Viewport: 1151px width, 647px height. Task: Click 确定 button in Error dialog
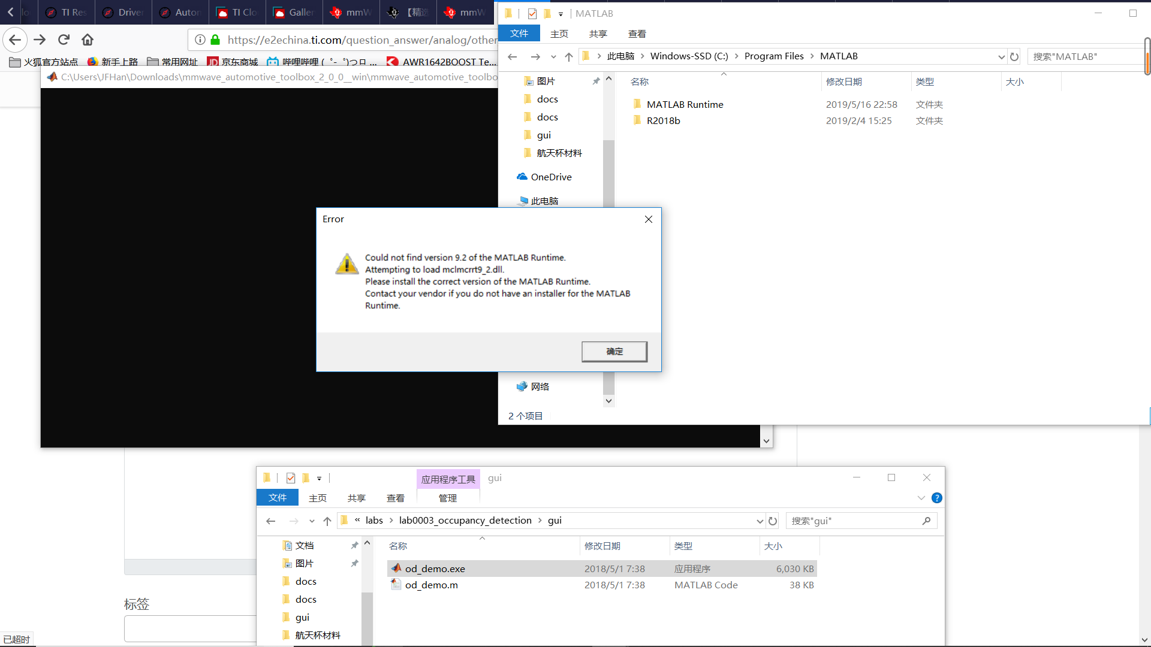tap(614, 352)
